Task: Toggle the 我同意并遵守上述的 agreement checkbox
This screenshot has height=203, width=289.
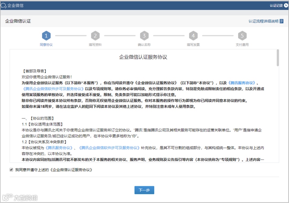Action: tap(12, 170)
